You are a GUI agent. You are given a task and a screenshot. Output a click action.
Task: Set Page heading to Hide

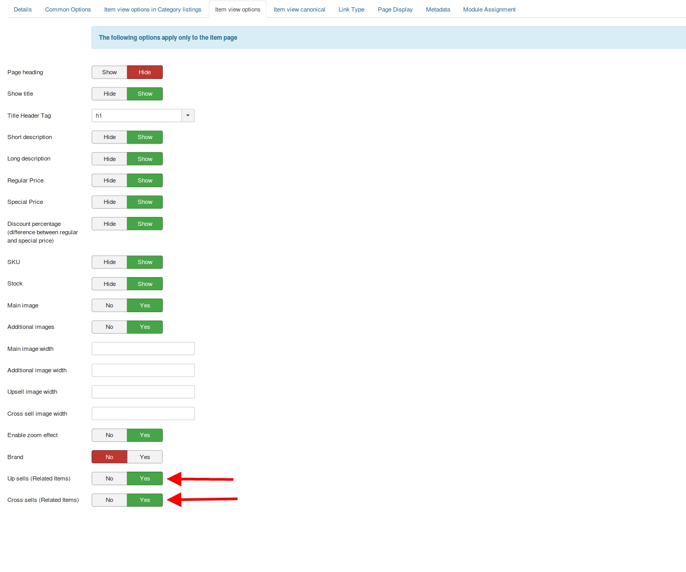pyautogui.click(x=145, y=72)
